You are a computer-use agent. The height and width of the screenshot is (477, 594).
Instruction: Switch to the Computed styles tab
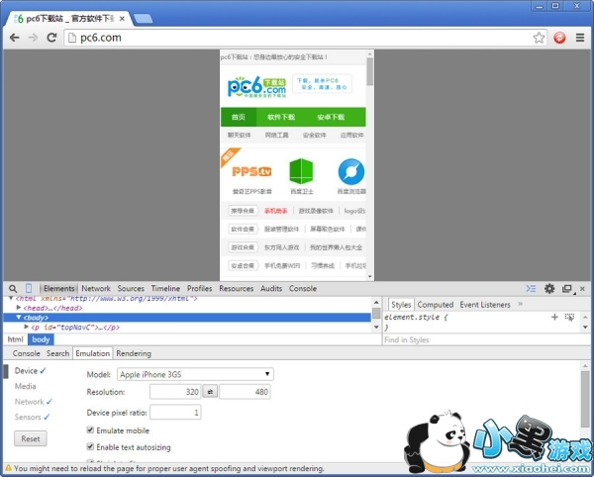click(x=436, y=305)
